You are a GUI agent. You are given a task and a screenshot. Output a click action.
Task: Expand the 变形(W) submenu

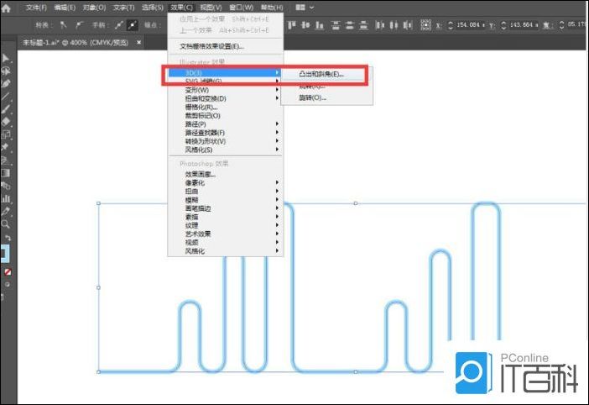[226, 90]
